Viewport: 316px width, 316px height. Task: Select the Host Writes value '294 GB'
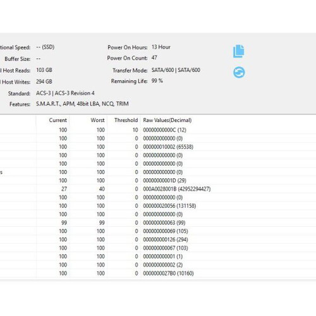[x=44, y=82]
